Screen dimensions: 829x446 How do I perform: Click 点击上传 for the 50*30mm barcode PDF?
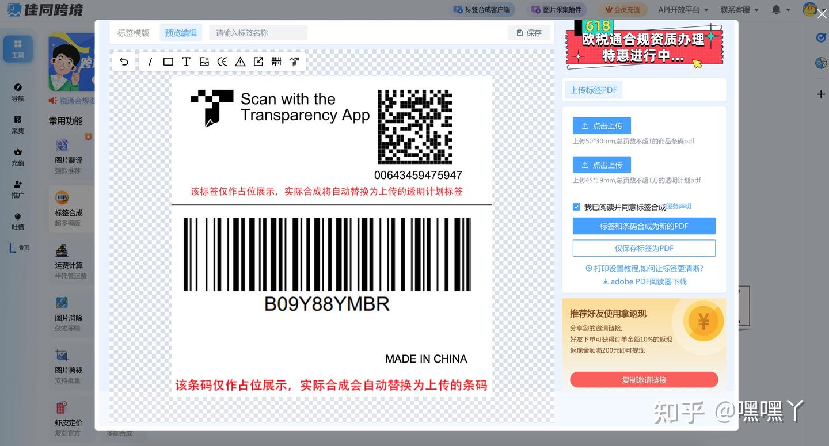point(602,126)
